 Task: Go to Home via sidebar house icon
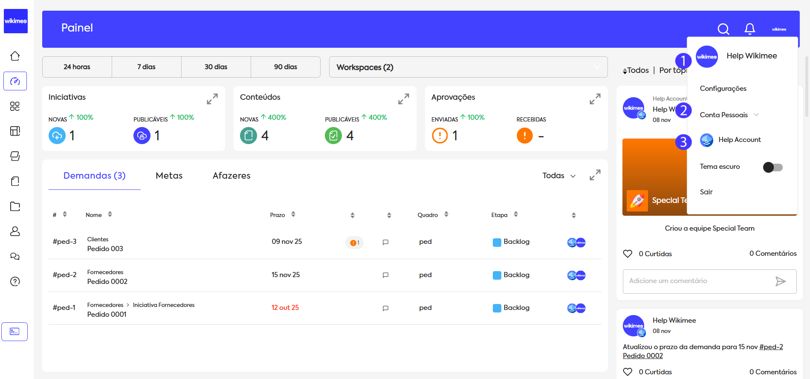(15, 56)
